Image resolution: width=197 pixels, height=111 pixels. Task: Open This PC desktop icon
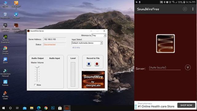click(x=5, y=4)
